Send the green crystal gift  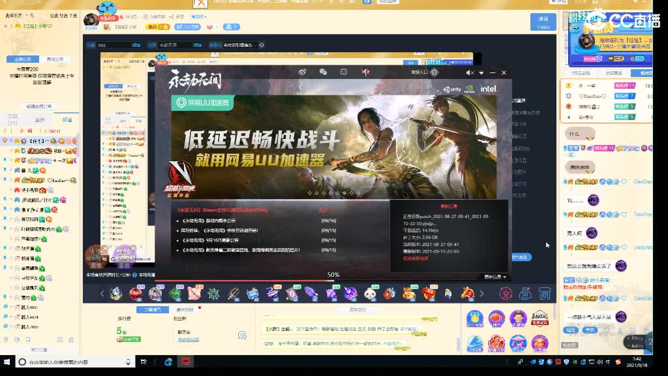[x=174, y=293]
